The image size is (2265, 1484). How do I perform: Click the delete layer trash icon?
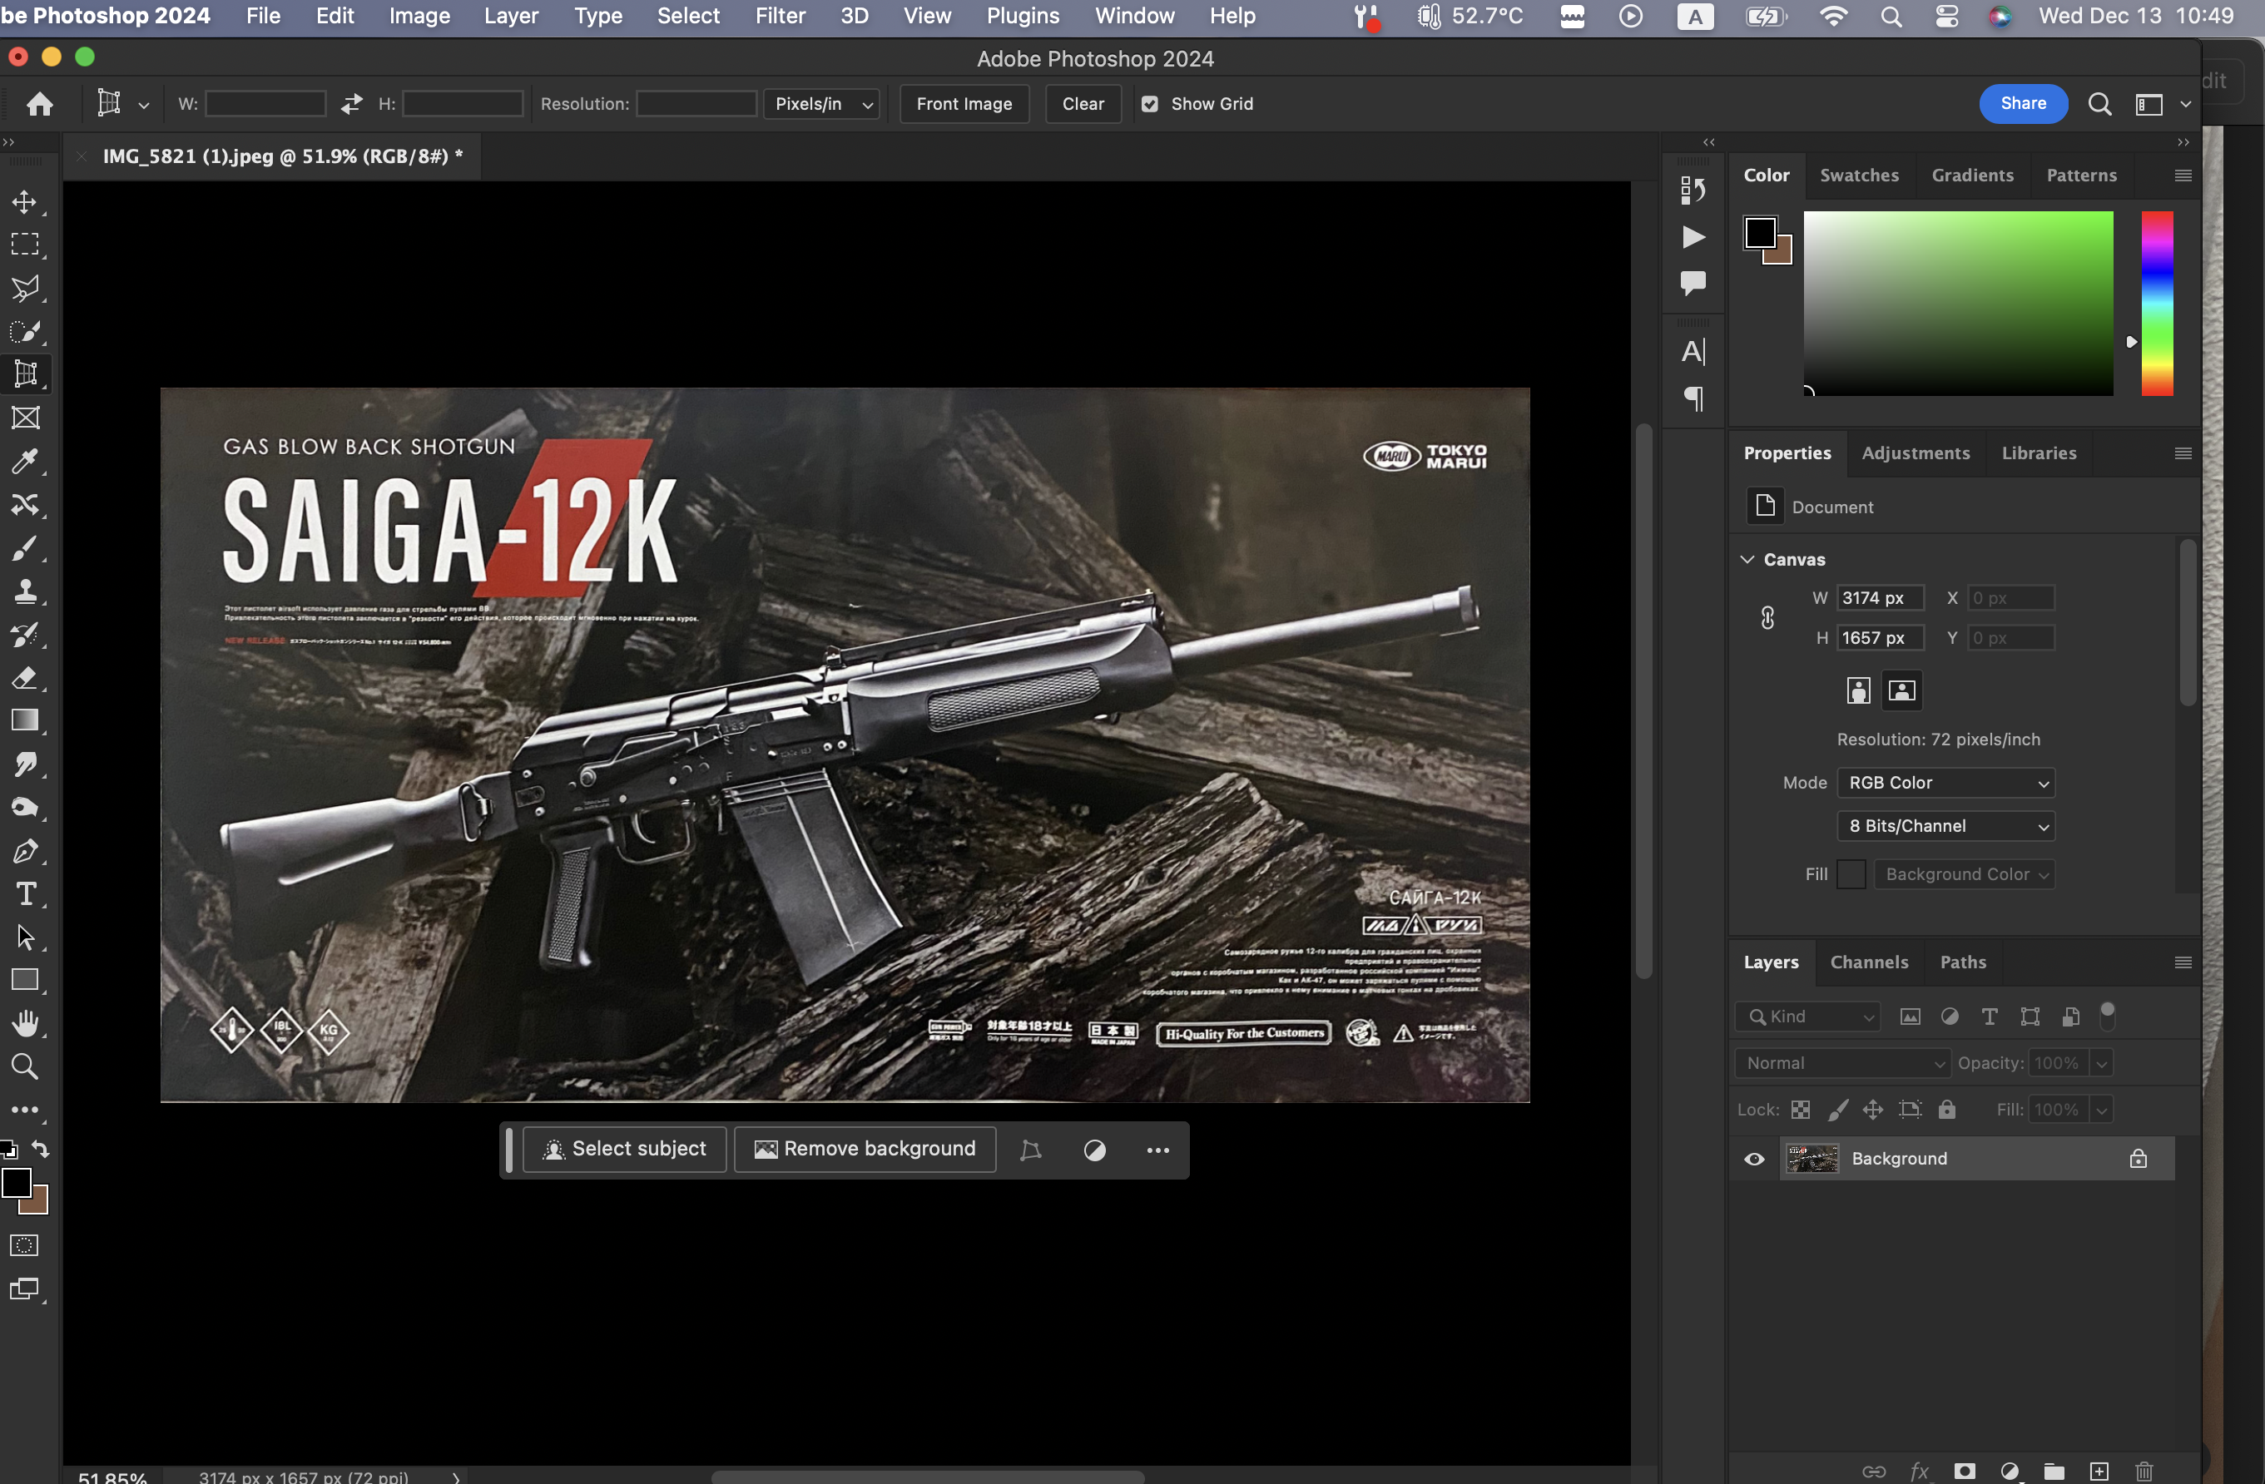2144,1471
